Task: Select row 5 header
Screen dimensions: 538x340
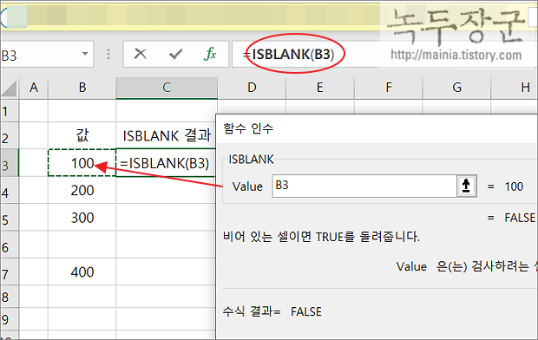Action: point(10,217)
